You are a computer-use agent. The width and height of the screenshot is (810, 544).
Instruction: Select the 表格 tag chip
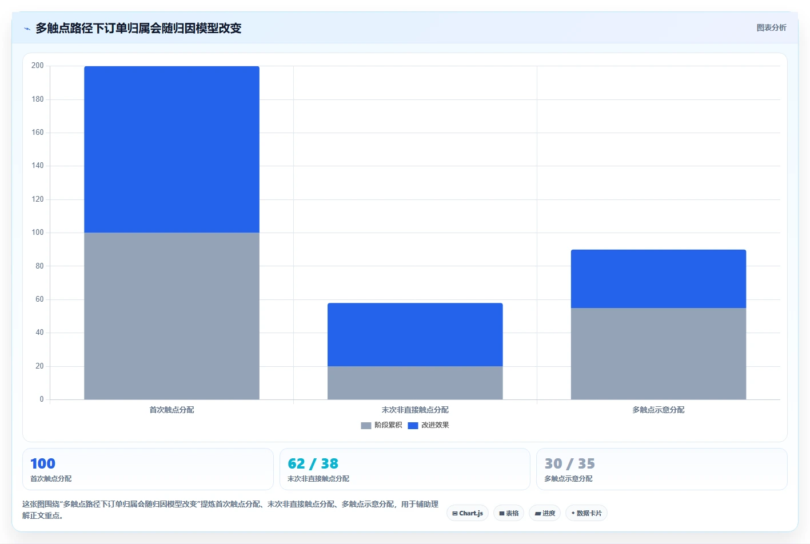(x=509, y=513)
